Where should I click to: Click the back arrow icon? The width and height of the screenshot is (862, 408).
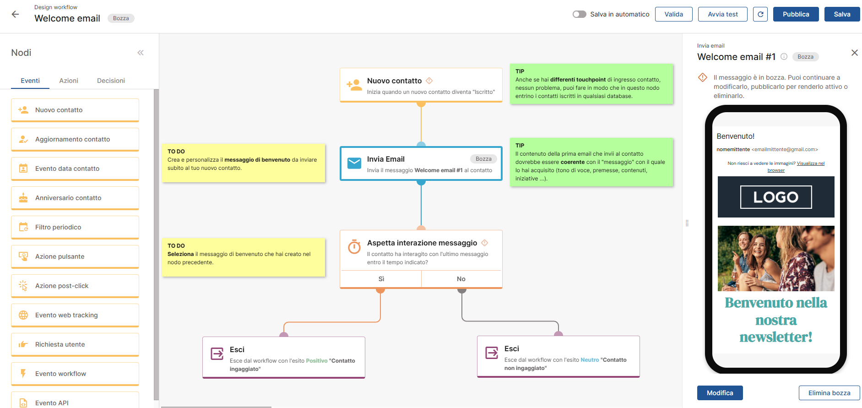[15, 14]
